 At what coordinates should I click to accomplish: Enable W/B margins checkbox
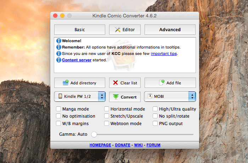point(58,123)
